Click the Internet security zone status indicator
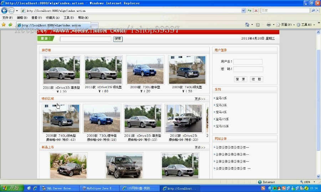This screenshot has height=192, width=321. (266, 182)
